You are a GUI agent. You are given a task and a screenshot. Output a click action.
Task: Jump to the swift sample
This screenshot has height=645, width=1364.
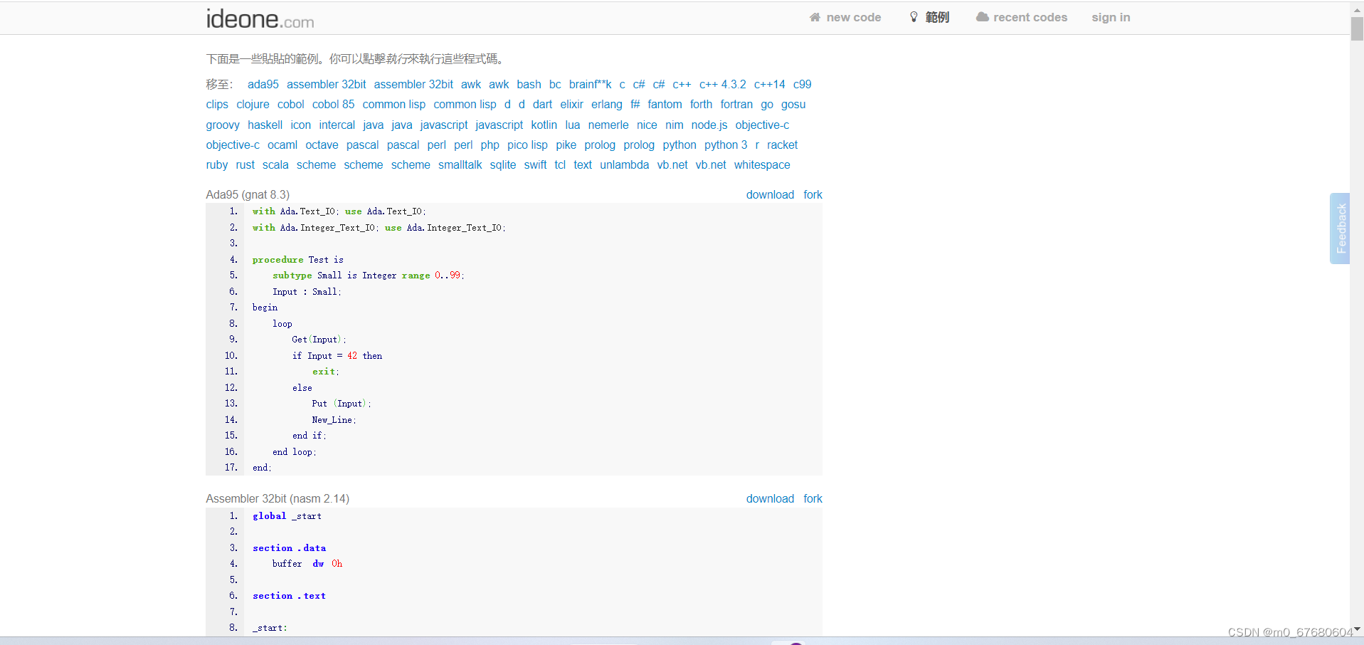535,164
